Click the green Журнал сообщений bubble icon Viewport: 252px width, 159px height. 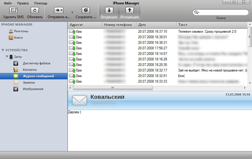tap(16, 76)
